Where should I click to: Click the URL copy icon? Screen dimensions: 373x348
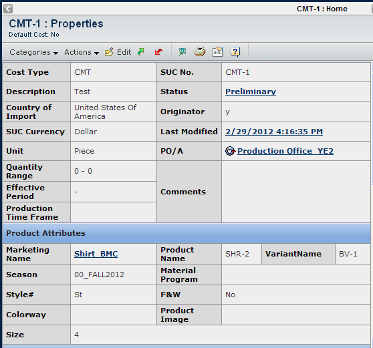coord(218,51)
